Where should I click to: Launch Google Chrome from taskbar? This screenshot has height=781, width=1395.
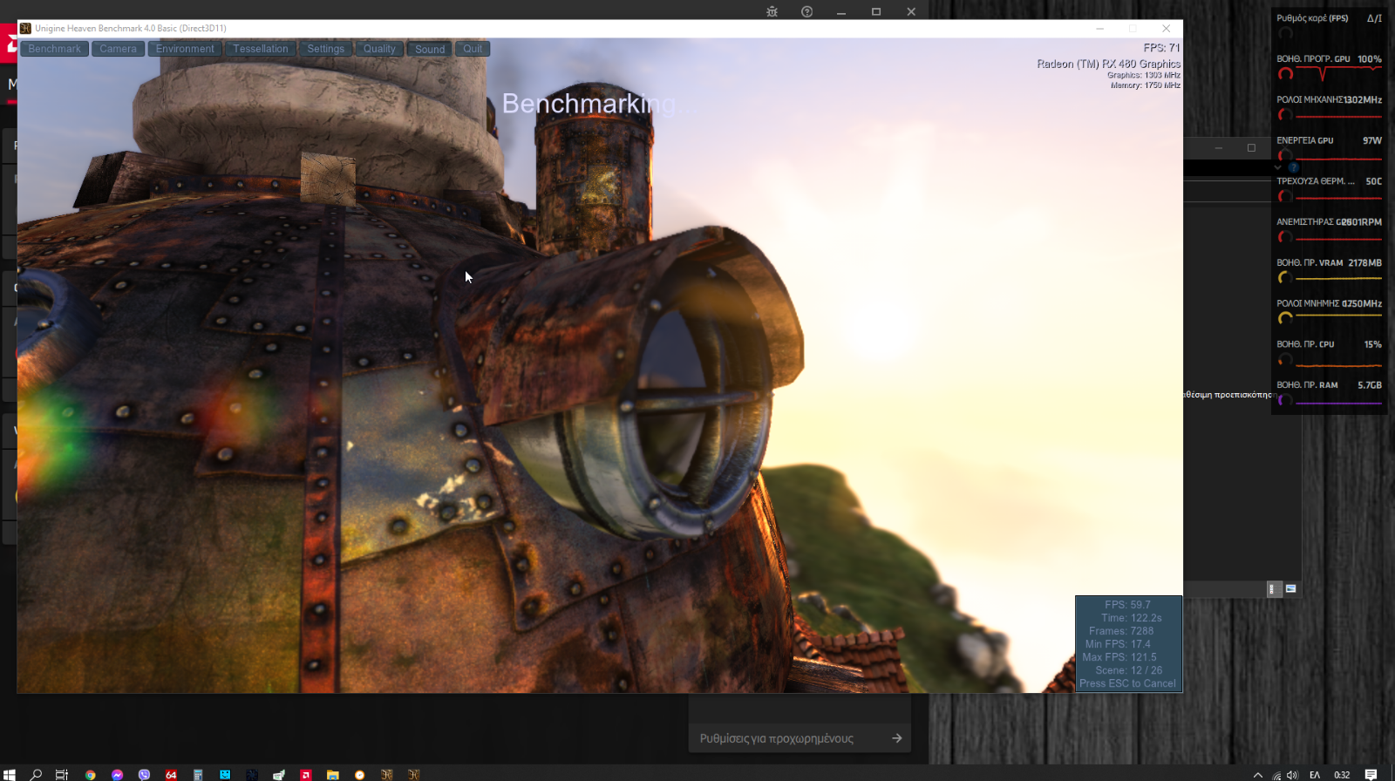(x=90, y=774)
